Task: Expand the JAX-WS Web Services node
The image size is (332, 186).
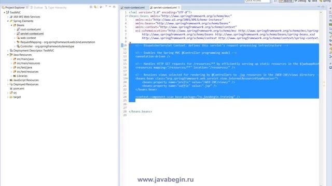Action: (x=8, y=17)
